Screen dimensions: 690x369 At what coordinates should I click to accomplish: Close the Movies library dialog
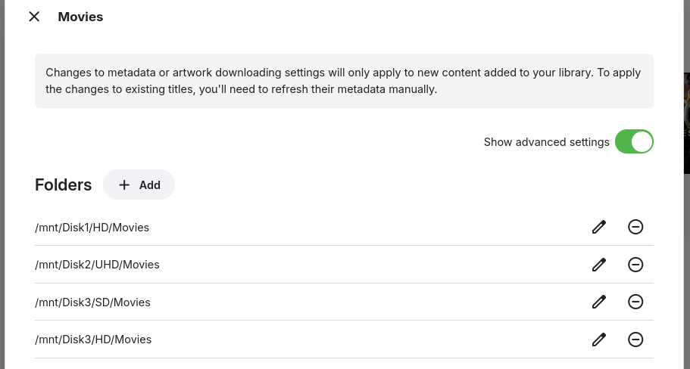(34, 17)
